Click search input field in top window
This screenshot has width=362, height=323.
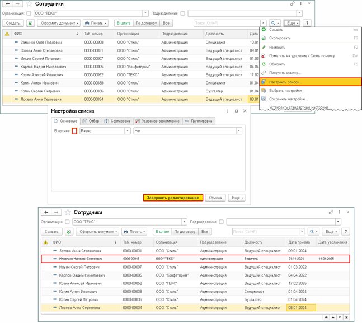tap(227, 23)
